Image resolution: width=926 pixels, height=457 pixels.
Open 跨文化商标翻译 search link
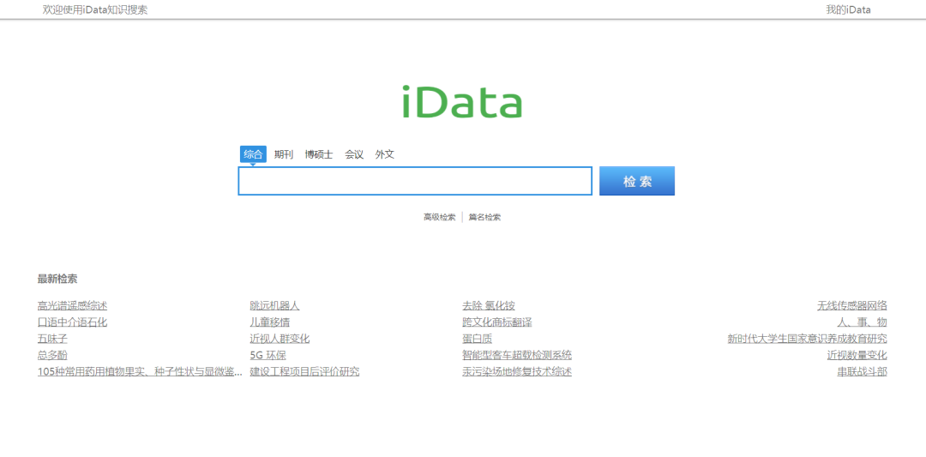tap(497, 322)
